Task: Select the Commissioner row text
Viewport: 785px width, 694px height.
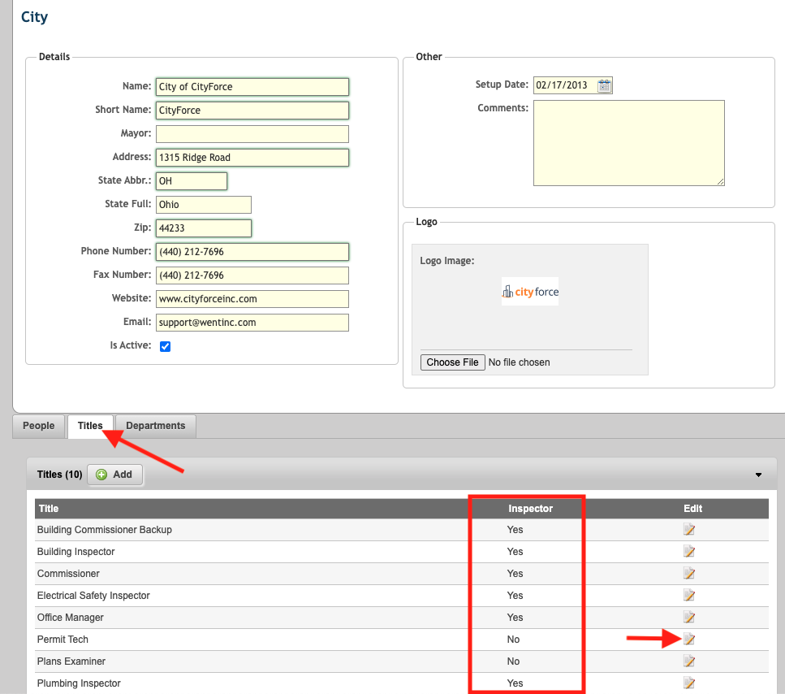Action: [68, 573]
